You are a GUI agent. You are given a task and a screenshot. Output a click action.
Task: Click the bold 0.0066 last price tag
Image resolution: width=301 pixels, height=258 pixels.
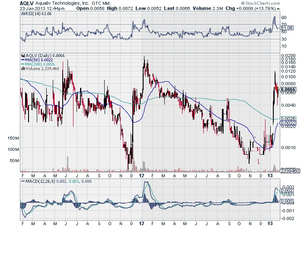pos(288,89)
